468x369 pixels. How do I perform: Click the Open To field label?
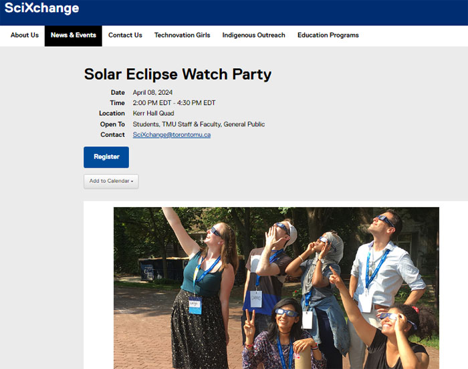[112, 124]
